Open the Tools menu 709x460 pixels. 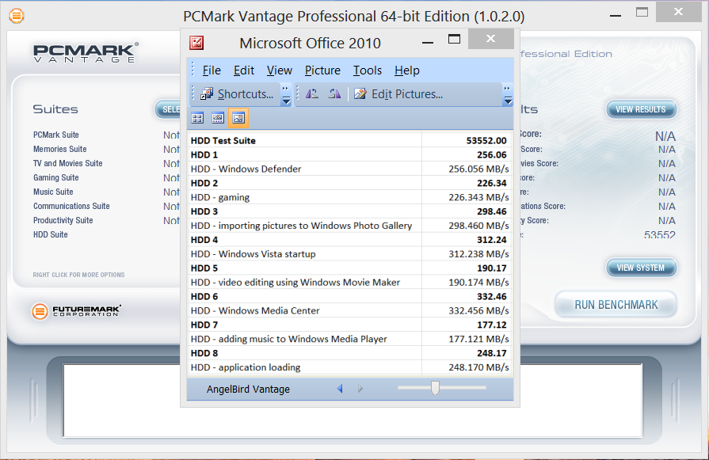click(x=368, y=70)
